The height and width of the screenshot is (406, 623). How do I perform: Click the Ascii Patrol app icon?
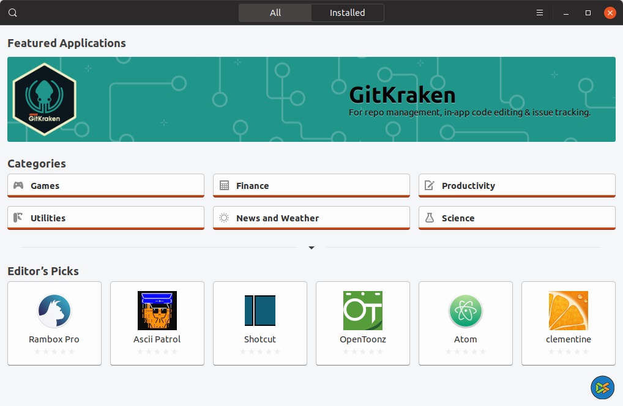click(157, 311)
